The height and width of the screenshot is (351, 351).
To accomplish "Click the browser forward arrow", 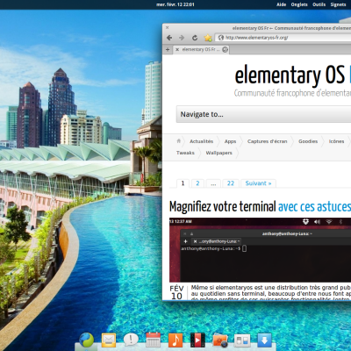I will point(182,38).
